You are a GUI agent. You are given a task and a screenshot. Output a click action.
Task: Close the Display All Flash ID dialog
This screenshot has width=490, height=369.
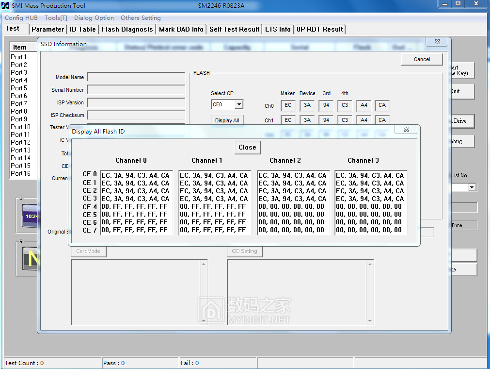(406, 130)
